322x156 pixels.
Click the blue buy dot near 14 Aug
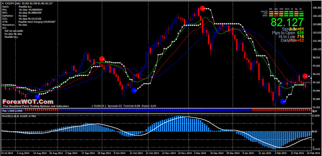point(37,97)
